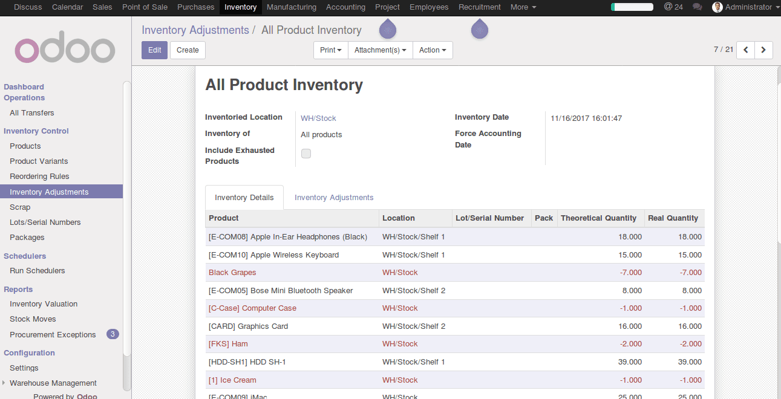
Task: Click the Procurement Exceptions badge 3
Action: [x=113, y=334]
